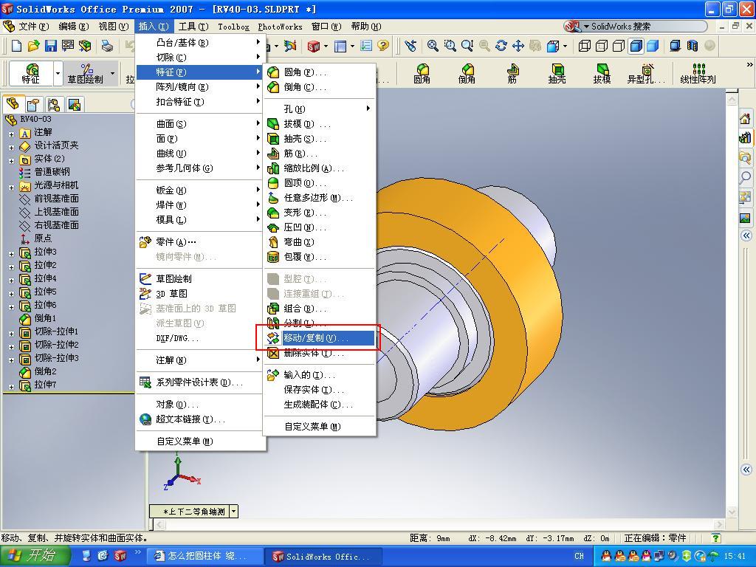Click the 草图绘制 sketch toolbar button
The height and width of the screenshot is (567, 756).
(86, 74)
